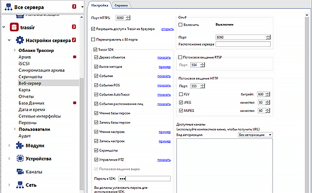Click the Расположение сервера field
This screenshot has height=193, width=312.
[x=243, y=44]
